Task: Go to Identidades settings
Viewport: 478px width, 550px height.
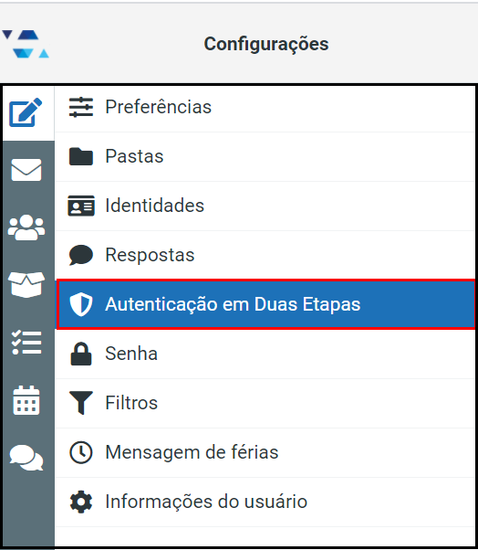Action: (x=265, y=206)
